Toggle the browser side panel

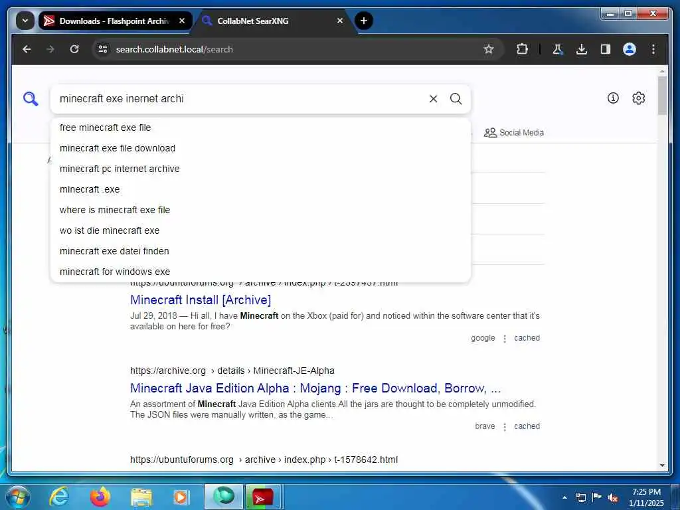click(606, 49)
